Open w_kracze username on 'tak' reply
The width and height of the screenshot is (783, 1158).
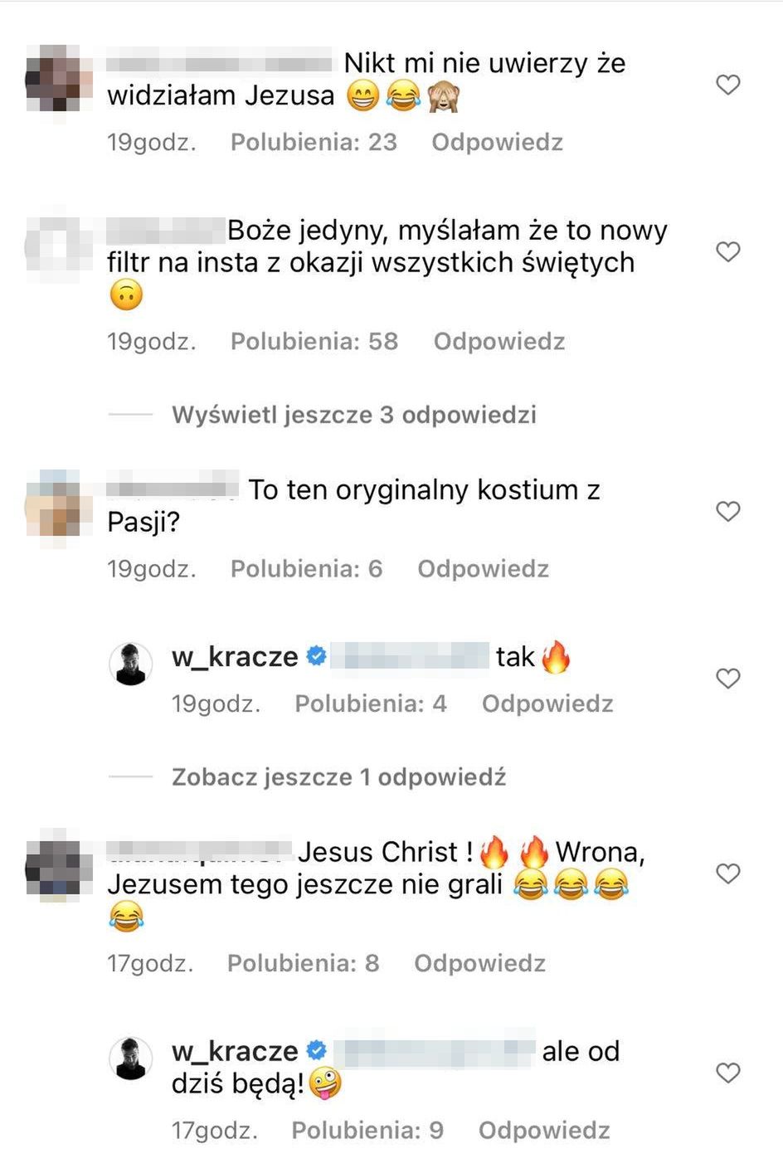235,657
